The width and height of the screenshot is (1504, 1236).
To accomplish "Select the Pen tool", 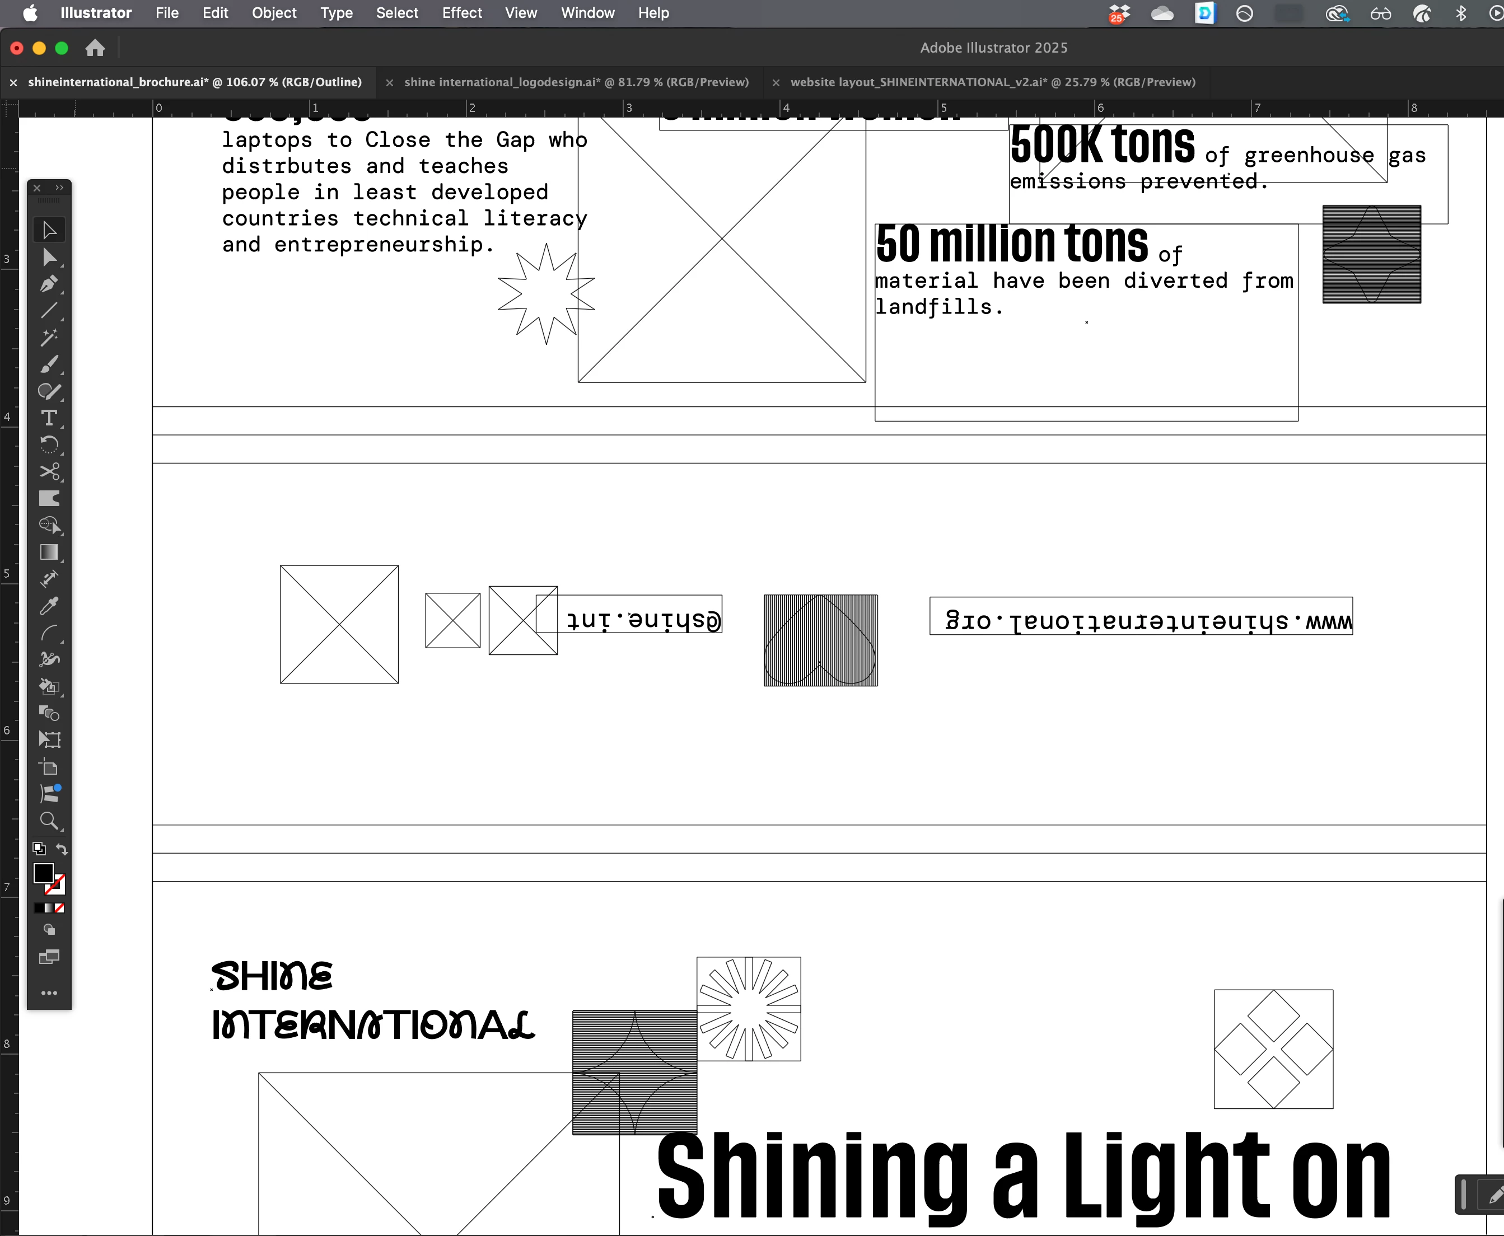I will point(48,284).
